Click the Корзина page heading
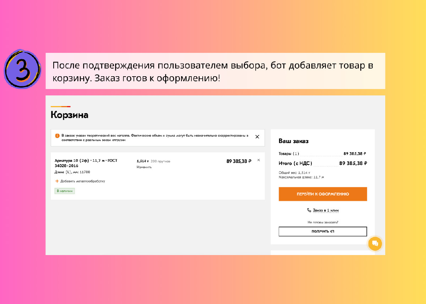The width and height of the screenshot is (426, 304). pos(70,115)
